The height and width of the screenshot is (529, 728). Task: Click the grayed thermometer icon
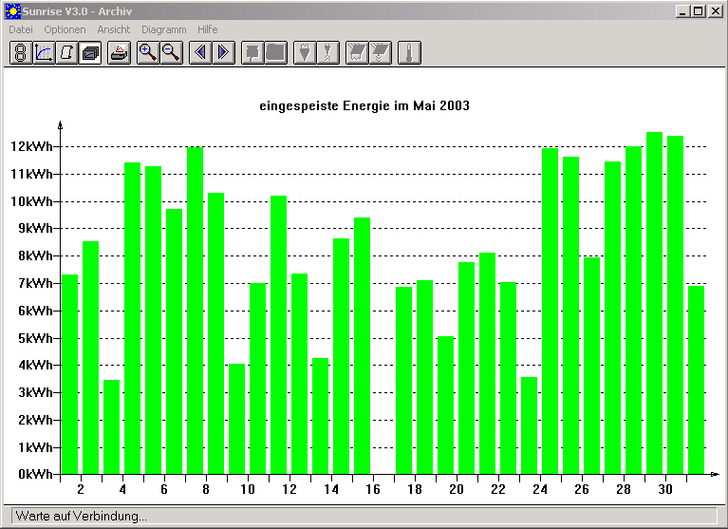(x=409, y=52)
